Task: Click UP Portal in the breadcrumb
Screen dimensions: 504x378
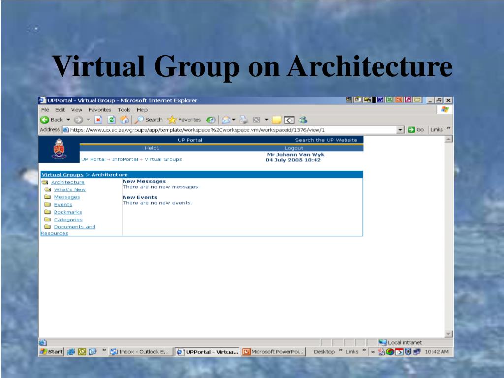Action: click(93, 159)
